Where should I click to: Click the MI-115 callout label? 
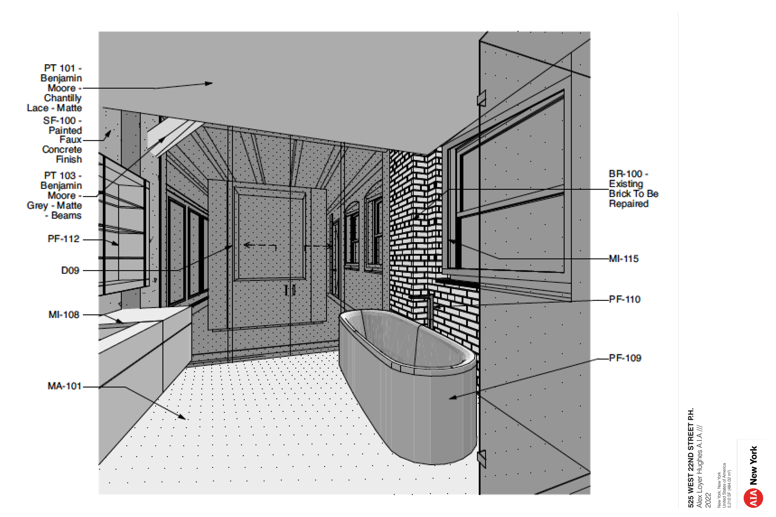[x=624, y=259]
